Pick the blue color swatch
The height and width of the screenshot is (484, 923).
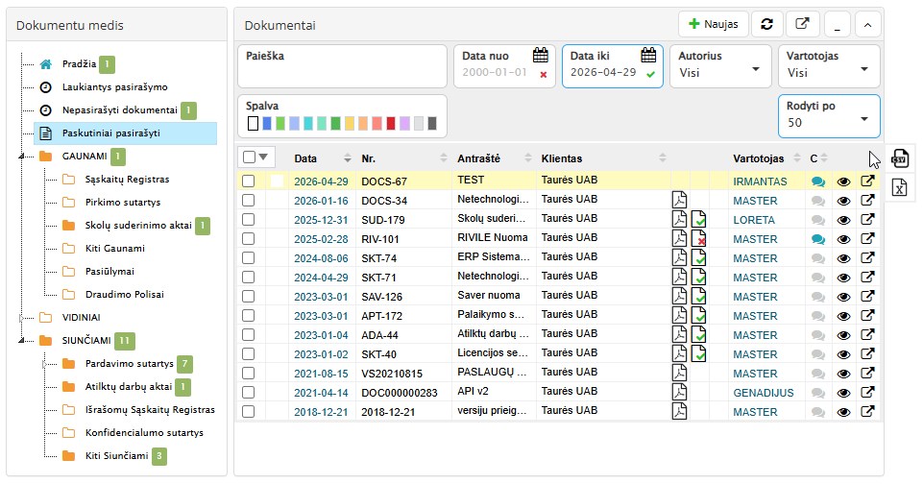coord(267,123)
